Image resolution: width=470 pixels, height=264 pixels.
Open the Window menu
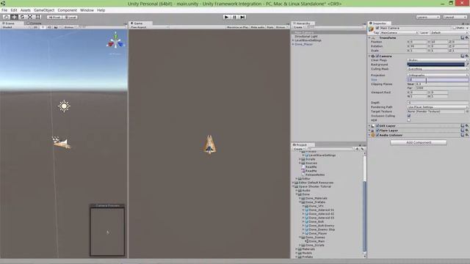coord(87,10)
